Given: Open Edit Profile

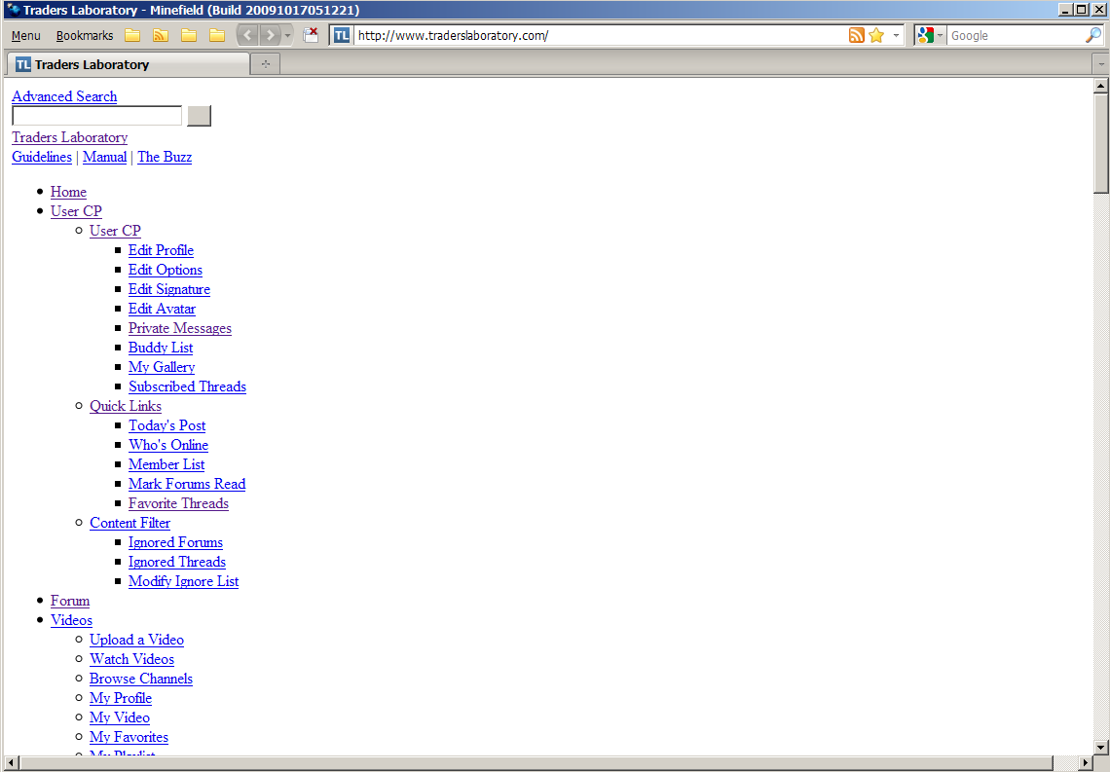Looking at the screenshot, I should (161, 250).
